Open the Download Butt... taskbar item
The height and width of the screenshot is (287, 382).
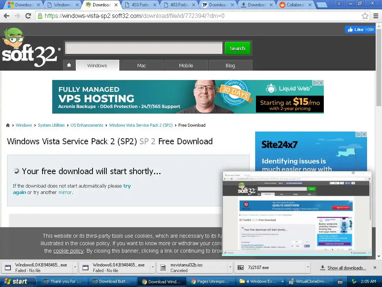tap(112, 281)
